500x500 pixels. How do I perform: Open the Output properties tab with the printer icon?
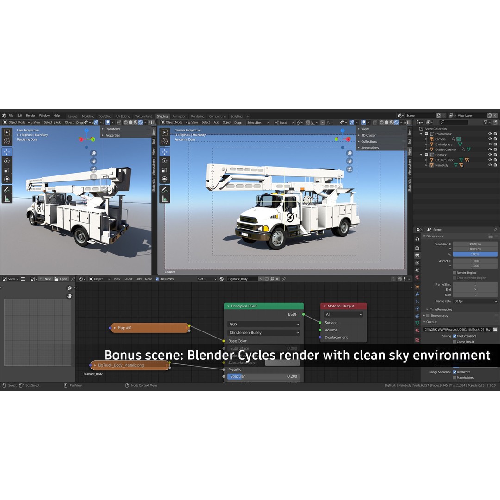point(418,256)
